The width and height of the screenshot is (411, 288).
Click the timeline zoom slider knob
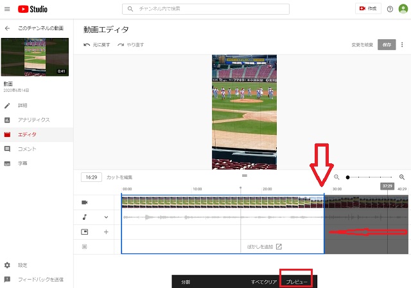(x=347, y=177)
